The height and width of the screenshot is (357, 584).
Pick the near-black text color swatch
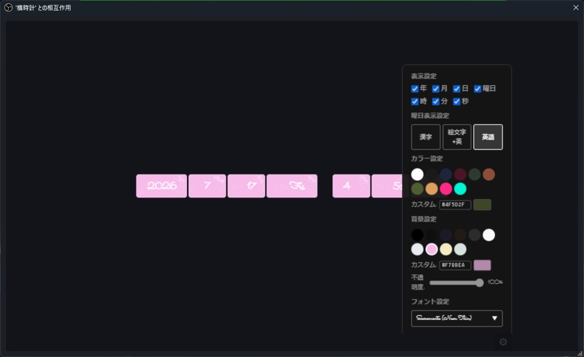tap(431, 174)
